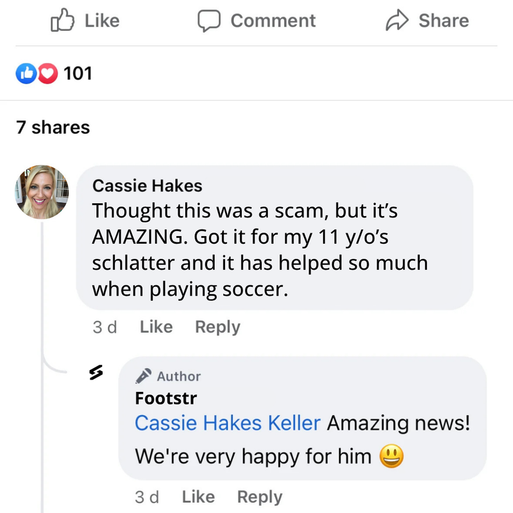Click the Footstr logo avatar
This screenshot has height=513, width=513.
(x=96, y=373)
